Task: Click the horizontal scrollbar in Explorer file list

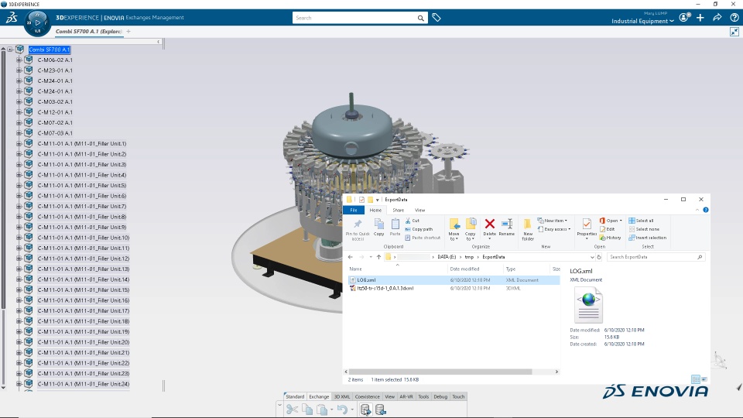Action: [440, 372]
